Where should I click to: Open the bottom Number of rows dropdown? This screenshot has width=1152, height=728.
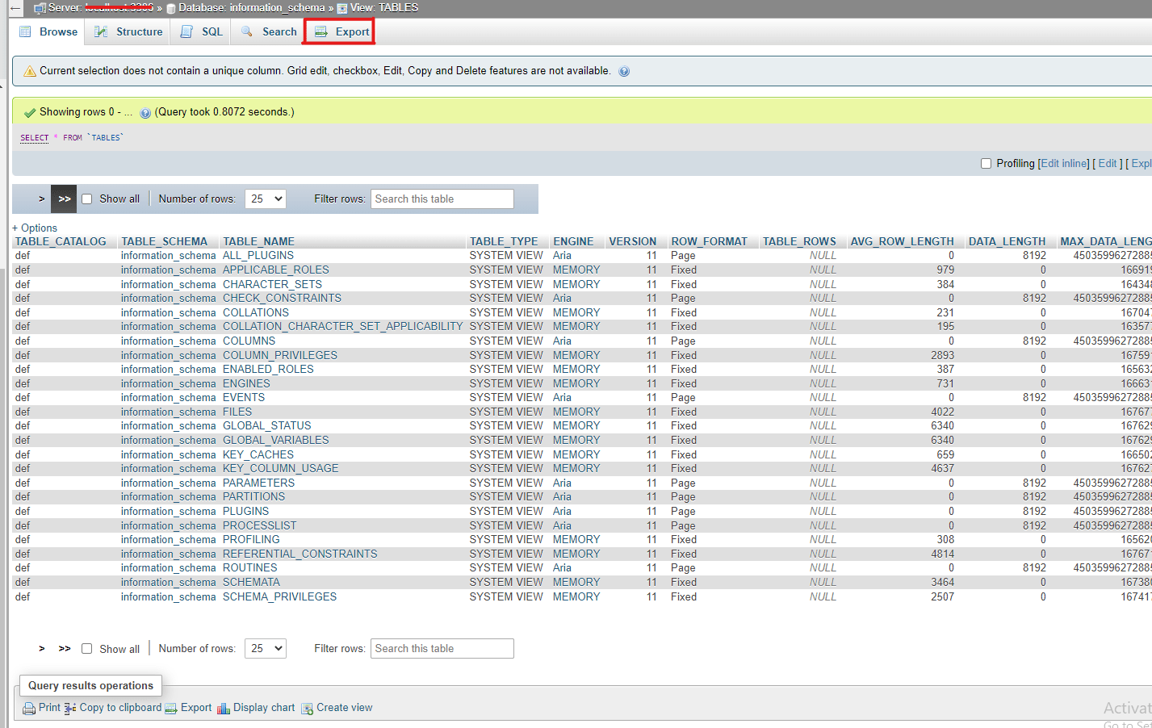(x=265, y=648)
